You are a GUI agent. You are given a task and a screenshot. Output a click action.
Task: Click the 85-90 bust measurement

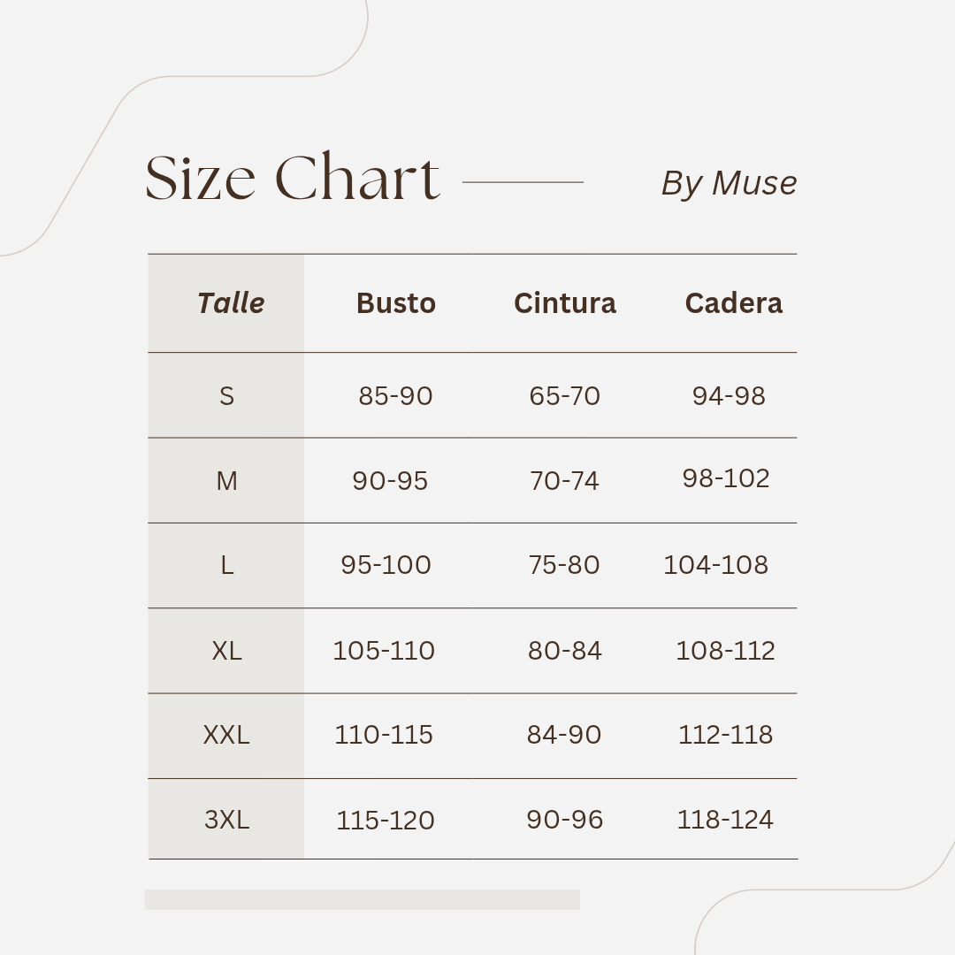point(395,395)
